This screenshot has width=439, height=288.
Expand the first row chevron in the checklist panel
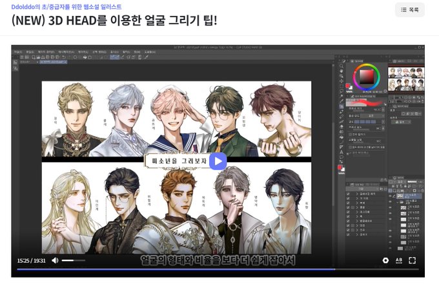357,193
